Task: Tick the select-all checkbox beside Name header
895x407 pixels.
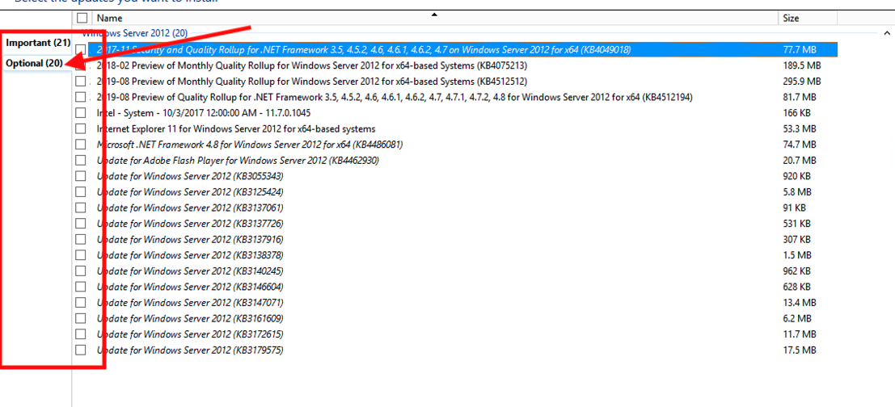Action: click(82, 19)
